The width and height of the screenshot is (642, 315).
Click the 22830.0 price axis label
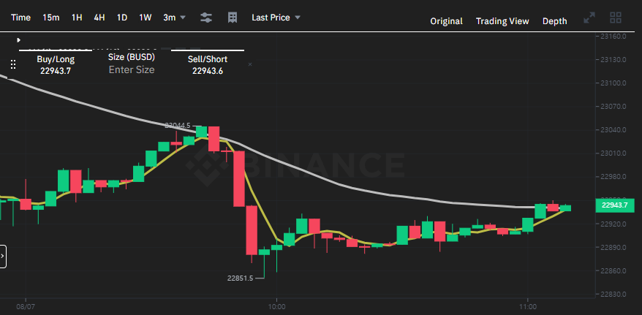click(613, 295)
